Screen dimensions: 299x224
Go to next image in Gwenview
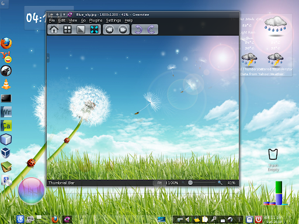(123, 30)
